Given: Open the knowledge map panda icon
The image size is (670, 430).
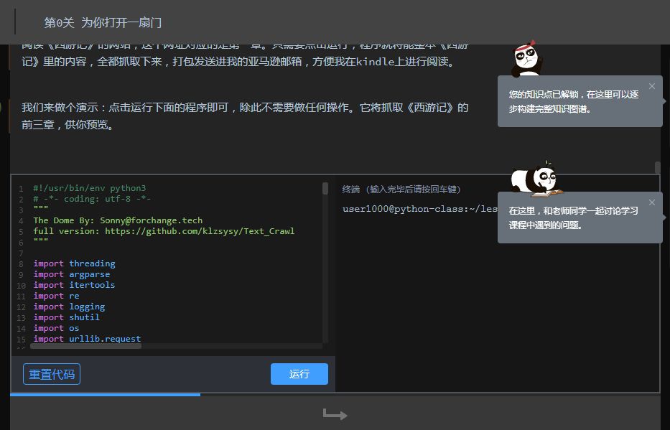Looking at the screenshot, I should pyautogui.click(x=527, y=59).
